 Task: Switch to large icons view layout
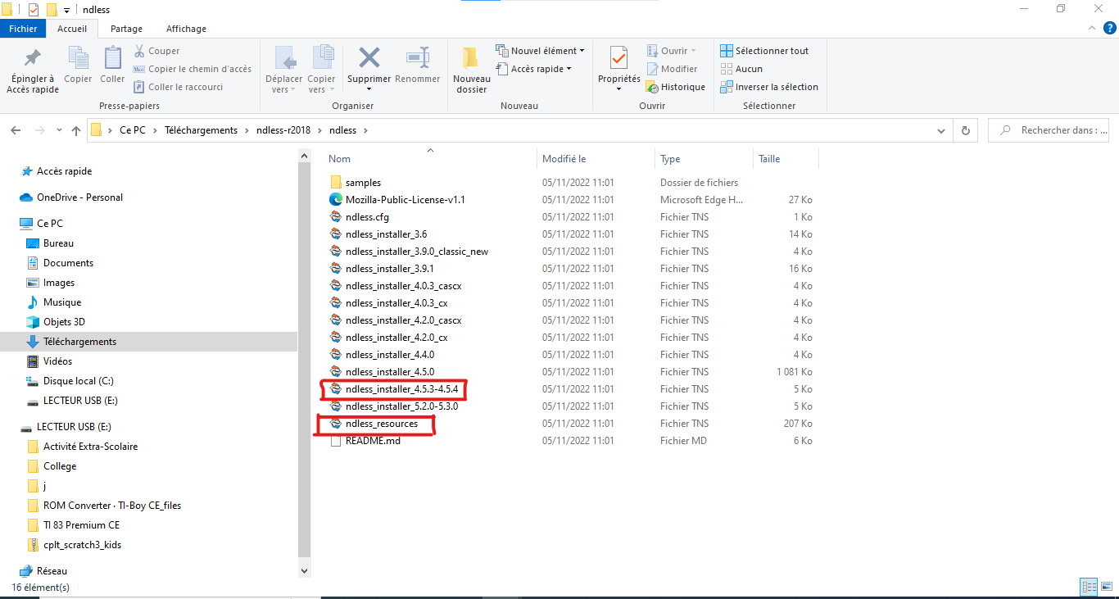point(1106,587)
